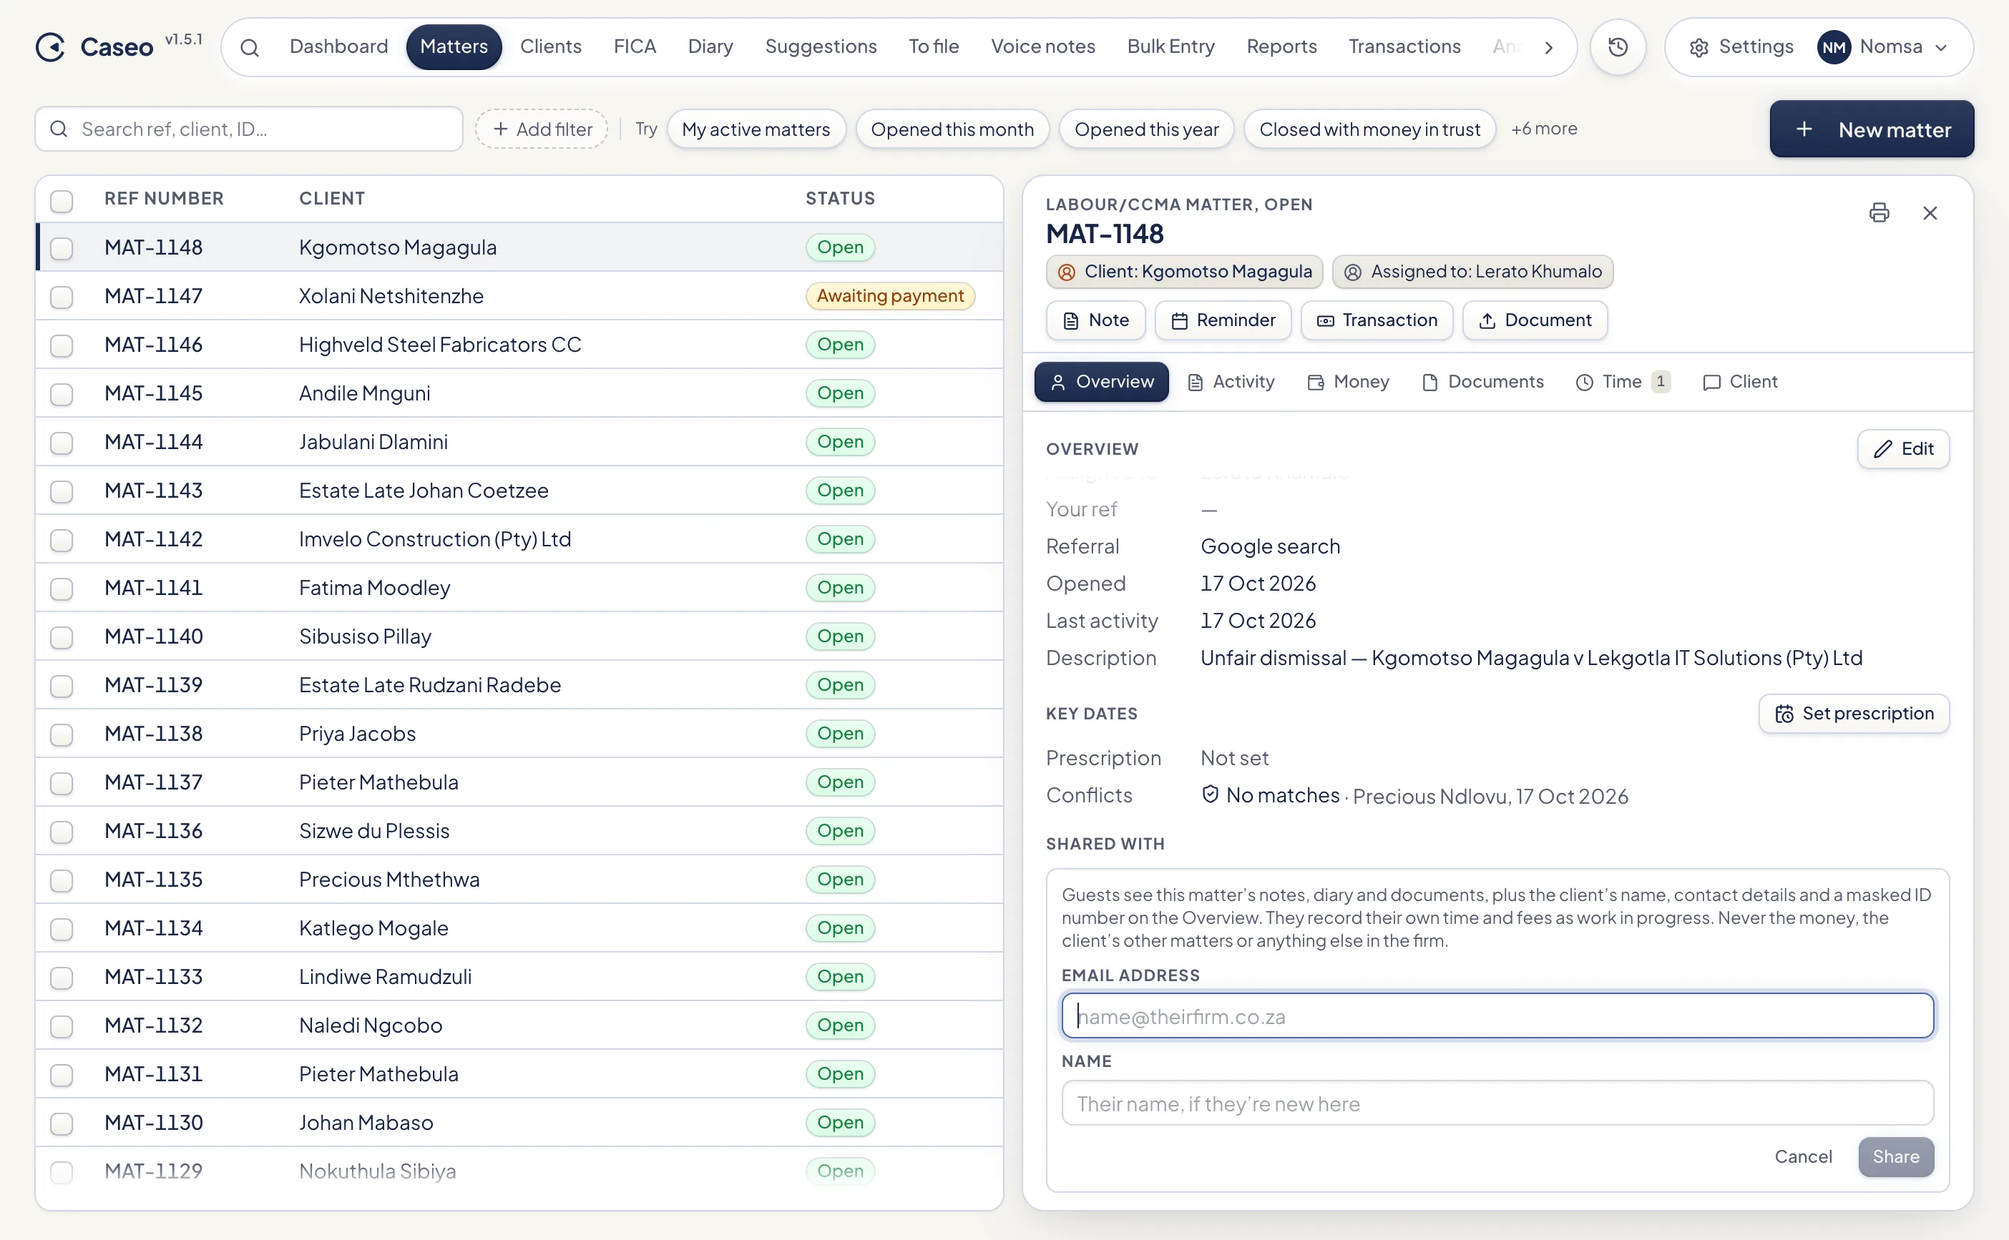The width and height of the screenshot is (2009, 1240).
Task: Expand the +6 more filter suggestions
Action: coord(1544,129)
